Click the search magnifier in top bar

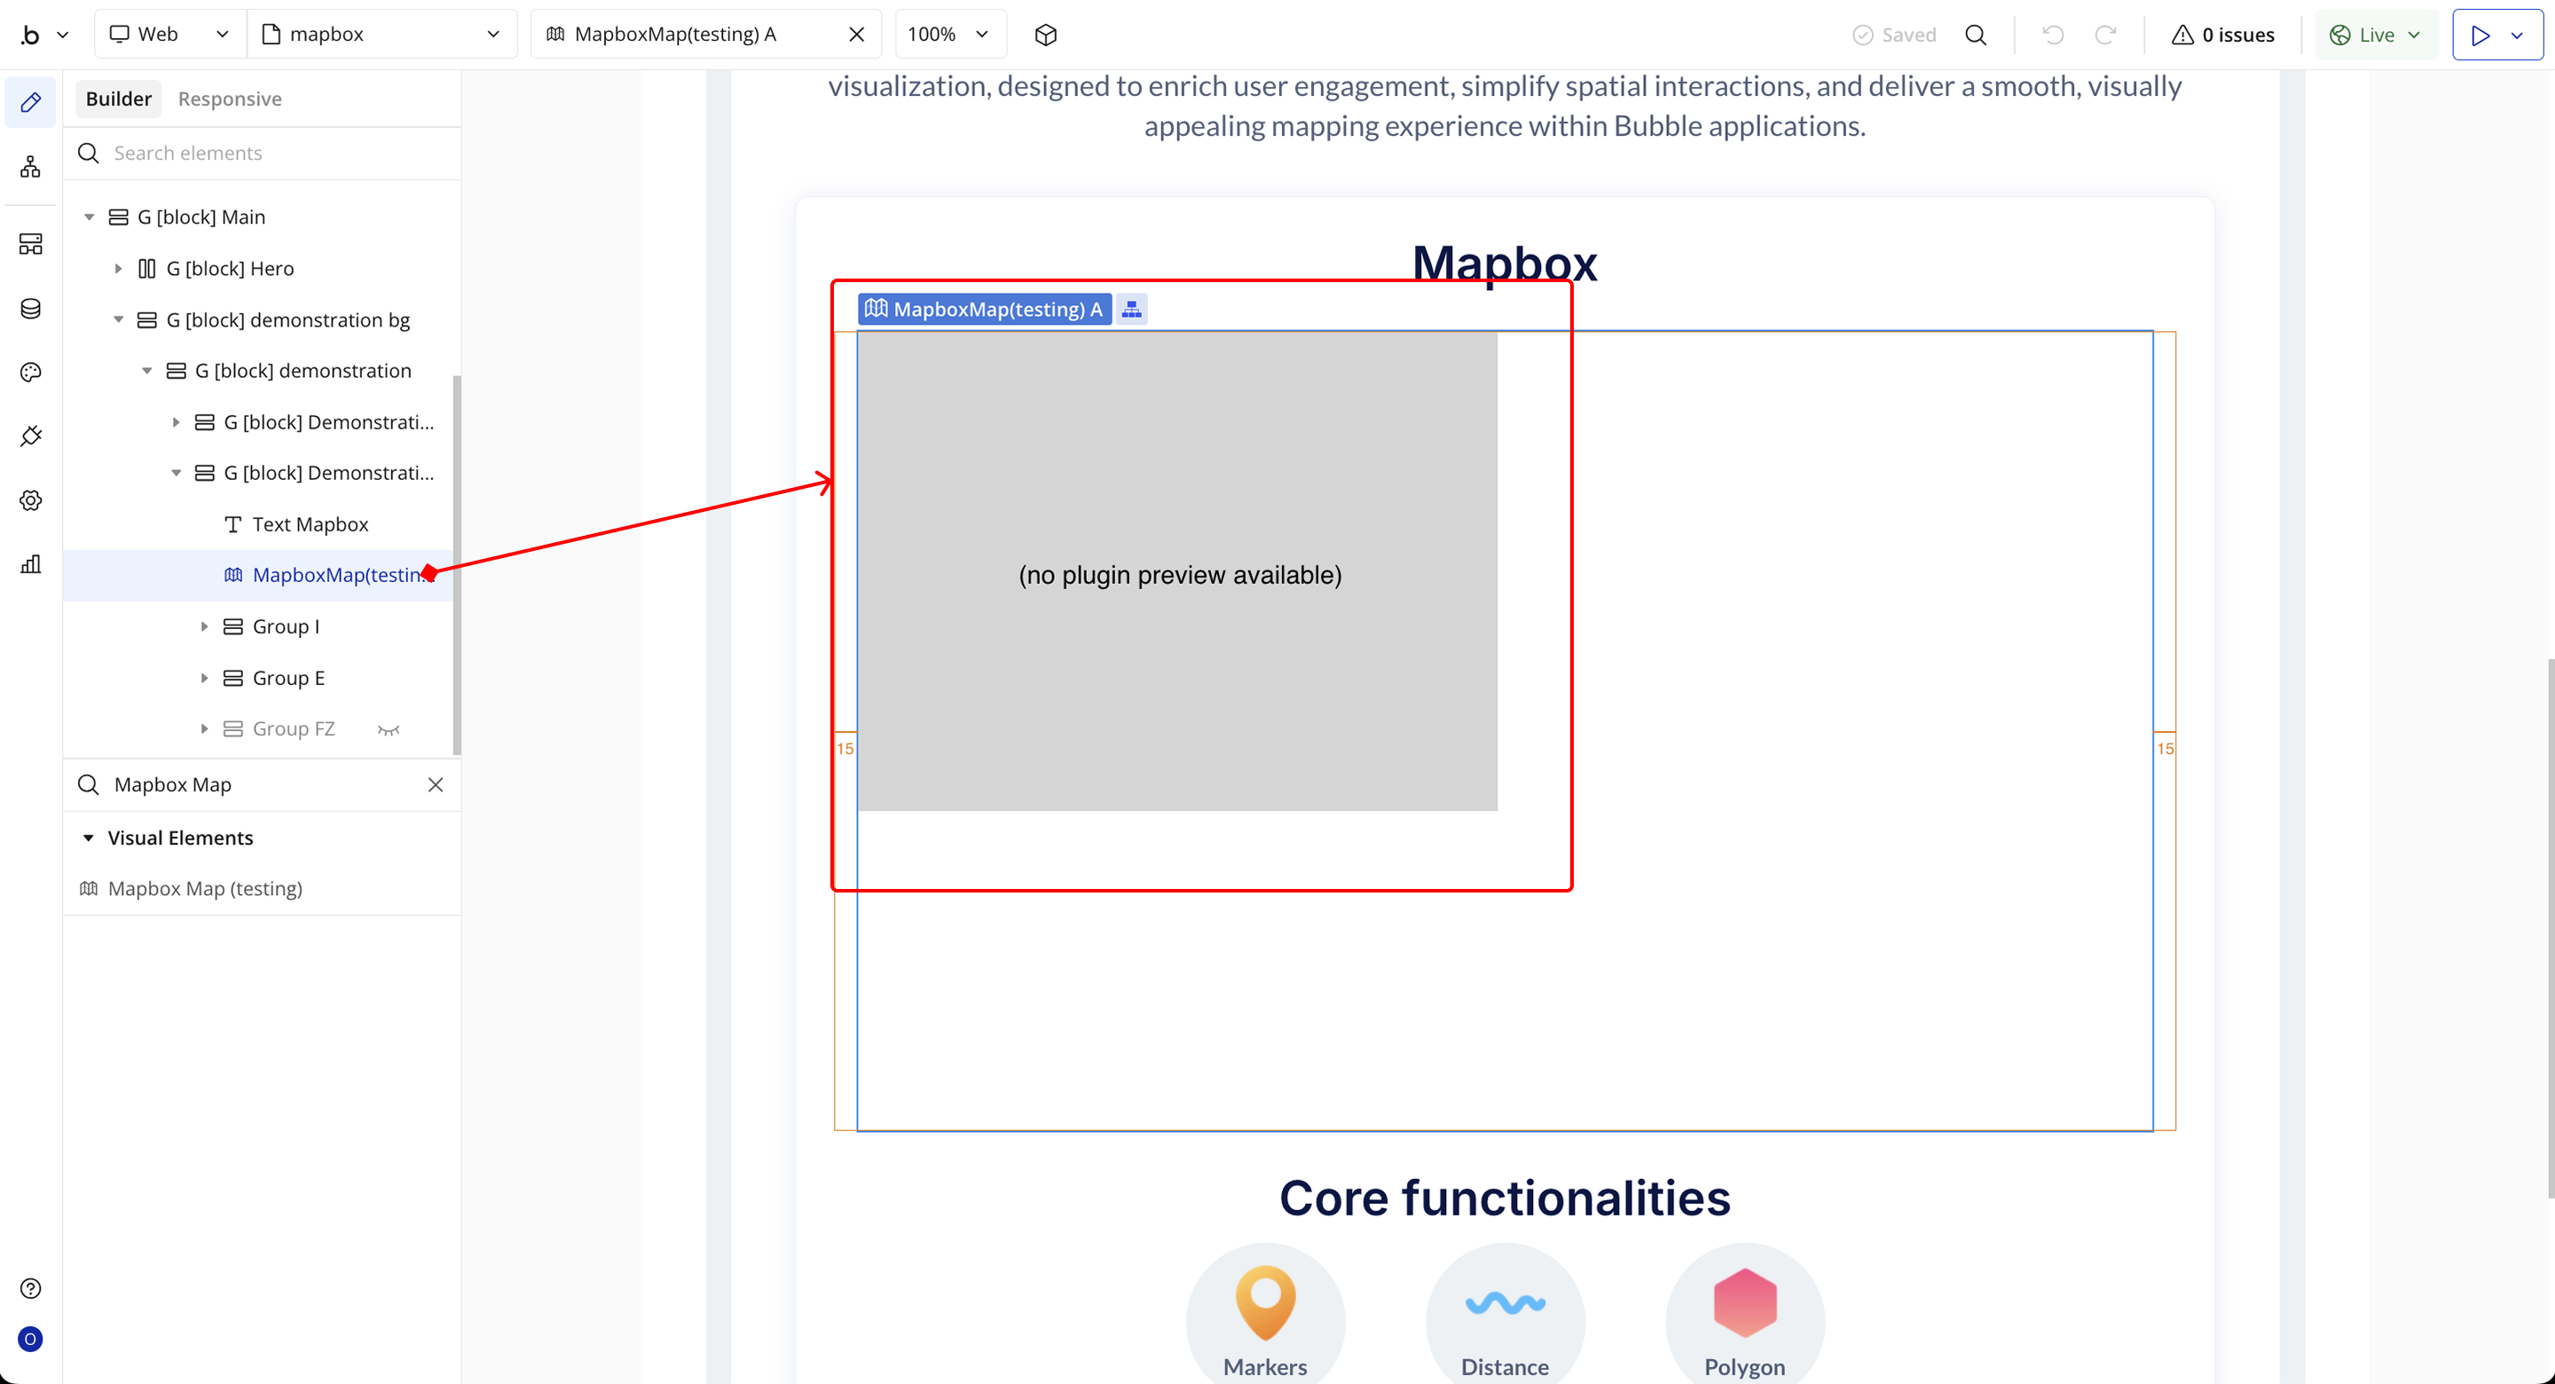(x=1976, y=35)
